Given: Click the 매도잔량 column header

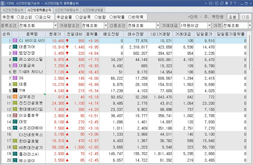Looking at the screenshot, I should (x=111, y=34).
